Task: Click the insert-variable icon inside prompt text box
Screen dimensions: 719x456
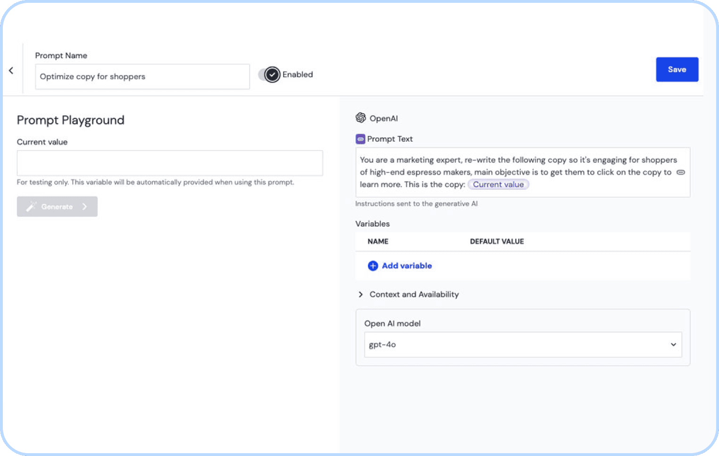Action: point(680,172)
